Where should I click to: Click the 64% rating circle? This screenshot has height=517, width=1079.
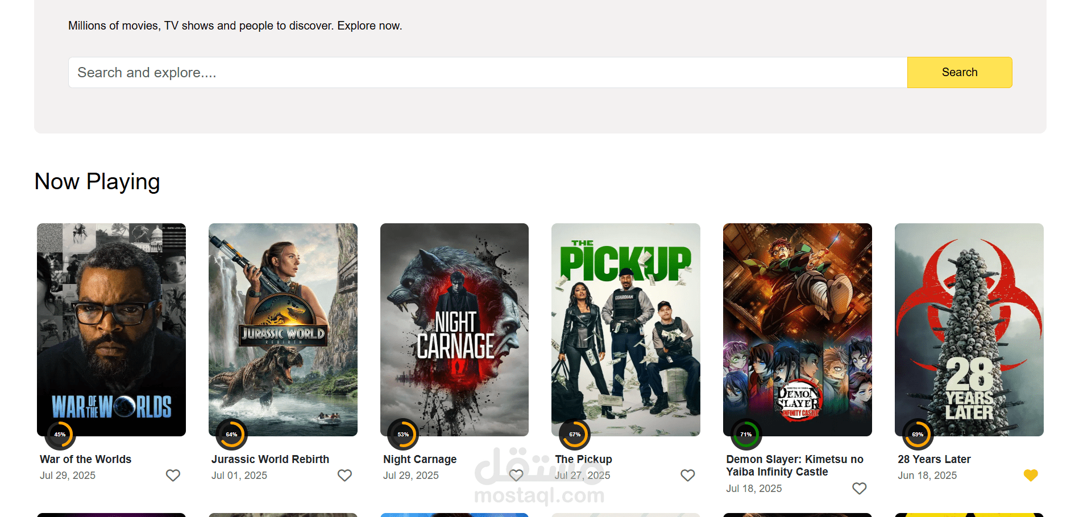231,435
